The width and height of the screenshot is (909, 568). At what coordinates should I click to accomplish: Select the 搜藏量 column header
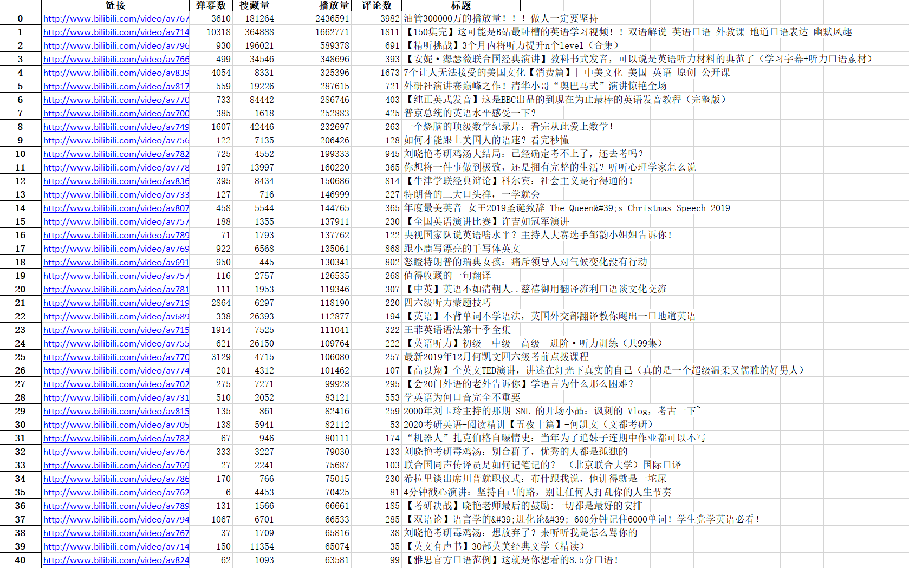254,5
